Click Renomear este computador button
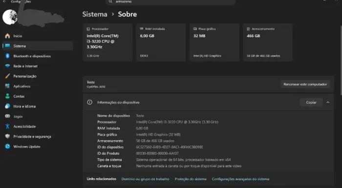The width and height of the screenshot is (342, 188). pos(305,84)
